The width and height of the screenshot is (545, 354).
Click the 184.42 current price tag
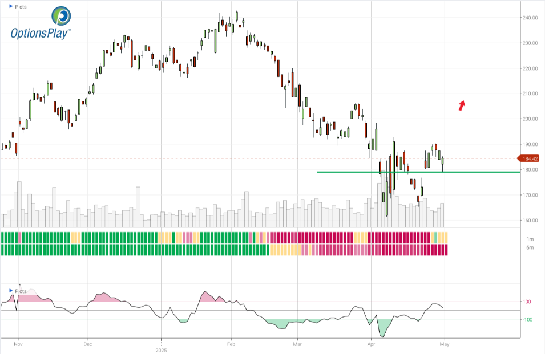[x=528, y=158]
